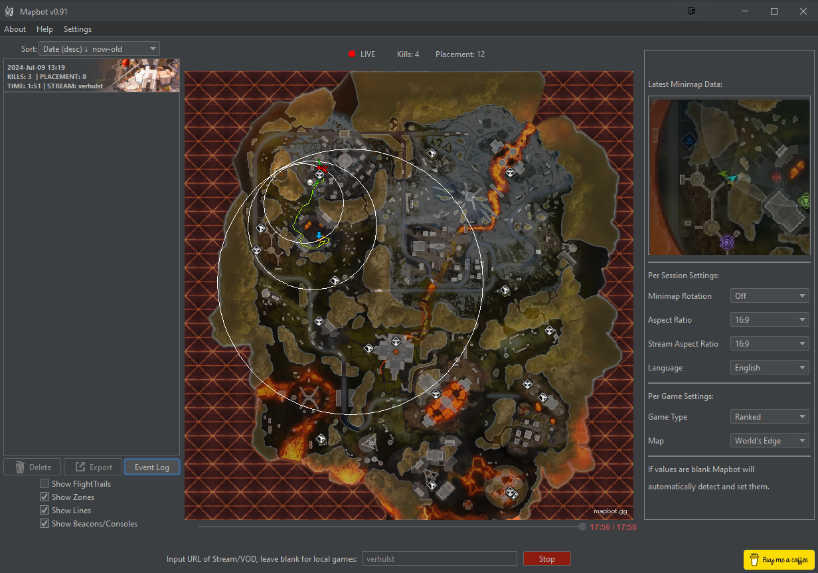Open the Stream Aspect Ratio dropdown
The width and height of the screenshot is (818, 573).
tap(769, 343)
